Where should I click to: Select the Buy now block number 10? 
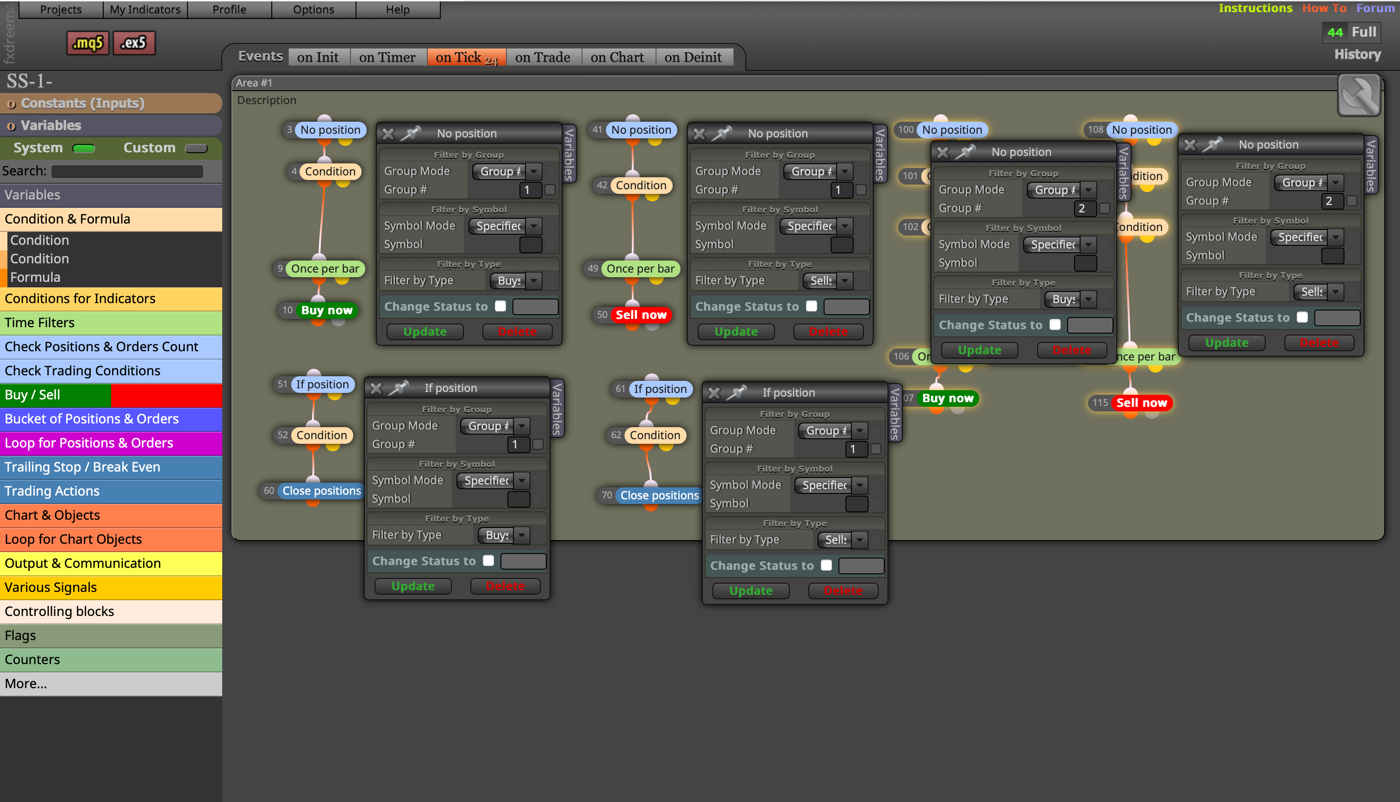coord(327,310)
